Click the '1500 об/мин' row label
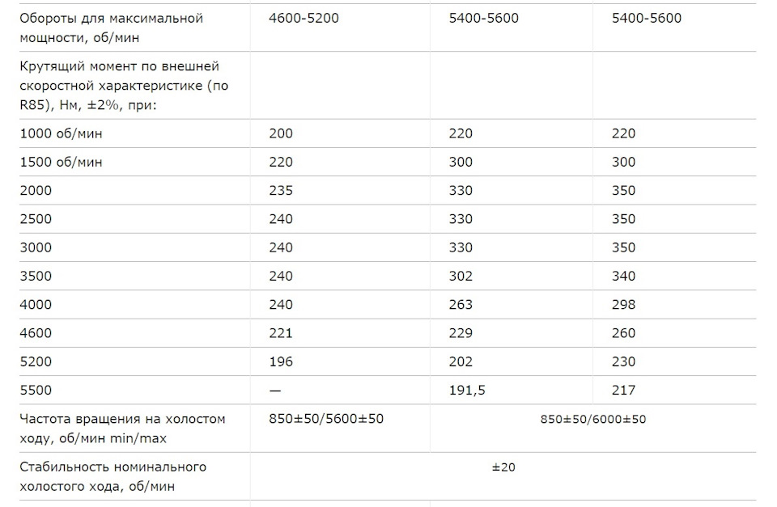 click(x=62, y=162)
